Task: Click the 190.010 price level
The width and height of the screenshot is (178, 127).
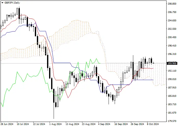Action: pyautogui.click(x=172, y=79)
